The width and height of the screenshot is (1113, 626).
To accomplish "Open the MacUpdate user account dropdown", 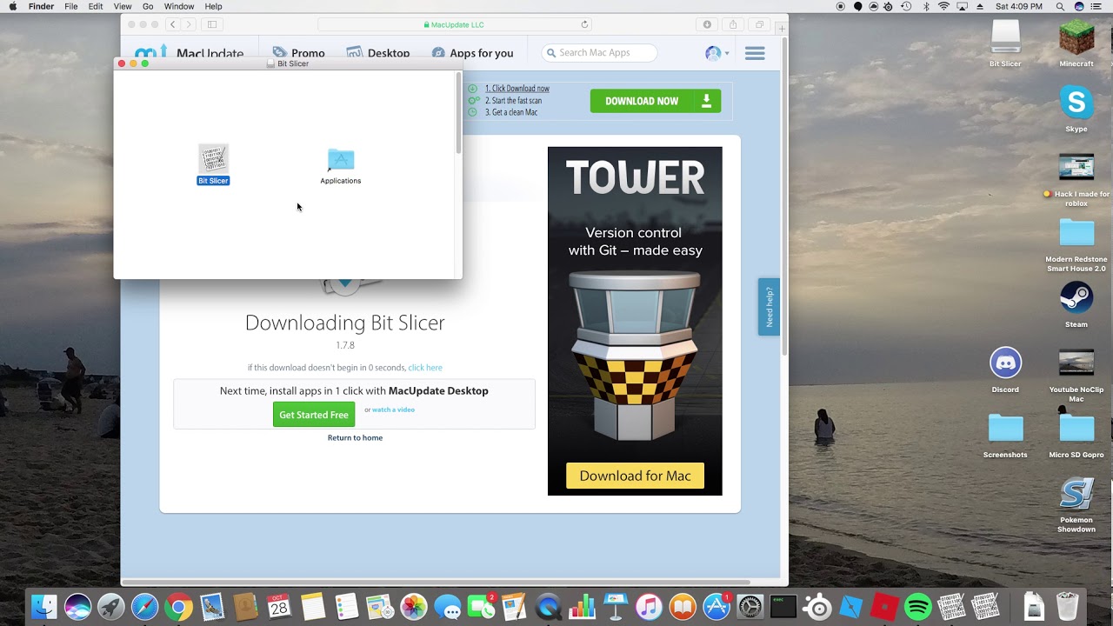I will (x=717, y=54).
